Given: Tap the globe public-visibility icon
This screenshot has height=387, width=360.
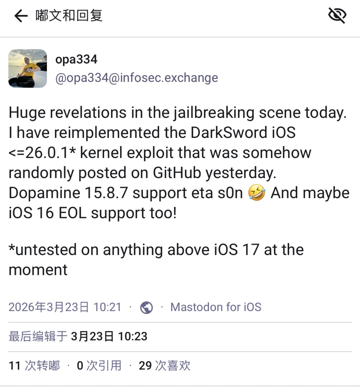Looking at the screenshot, I should [x=146, y=307].
